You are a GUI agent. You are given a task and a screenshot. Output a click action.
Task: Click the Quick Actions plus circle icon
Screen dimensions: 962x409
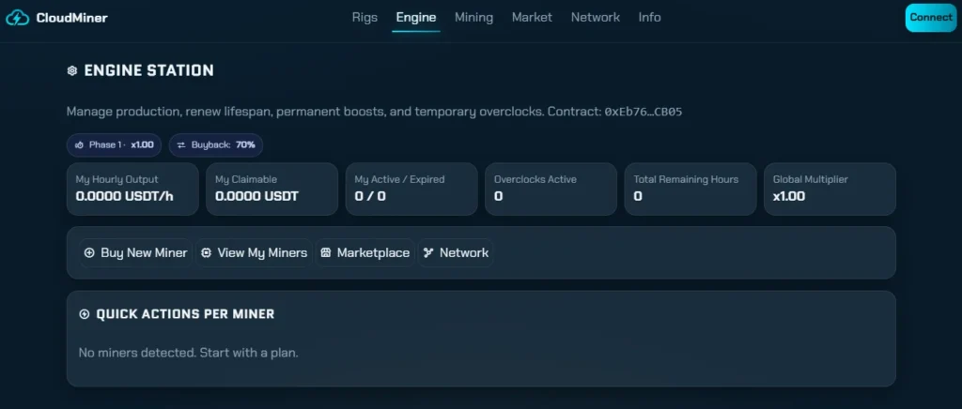tap(85, 314)
